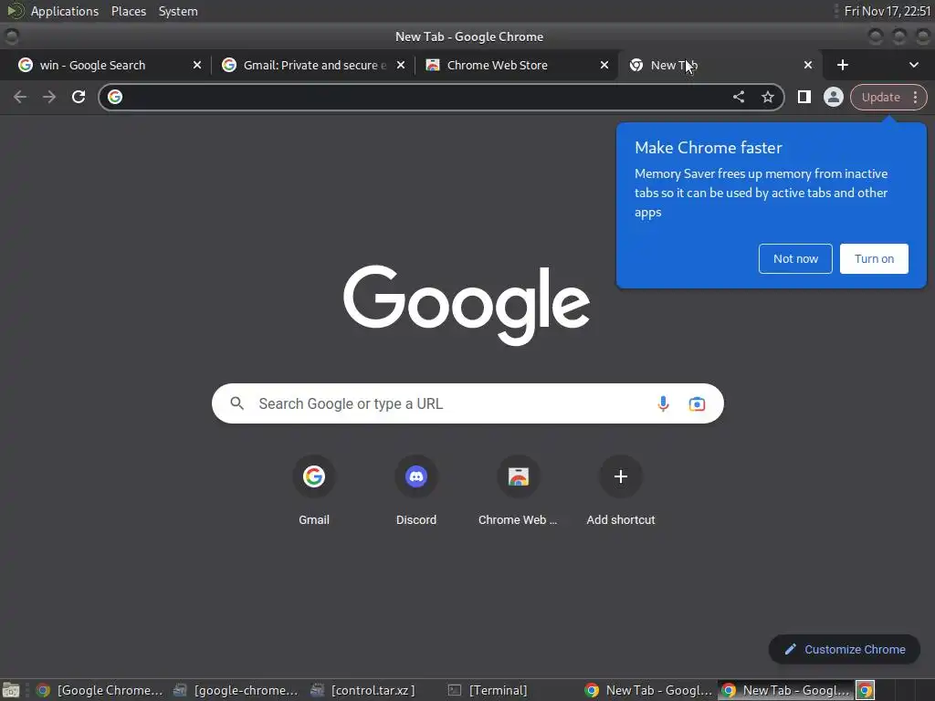Screen dimensions: 935x701
Task: Switch to the first New Tab taskbar entry
Action: [x=649, y=690]
